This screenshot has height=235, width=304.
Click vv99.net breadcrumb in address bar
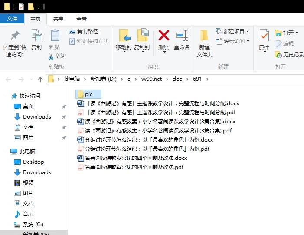[151, 79]
